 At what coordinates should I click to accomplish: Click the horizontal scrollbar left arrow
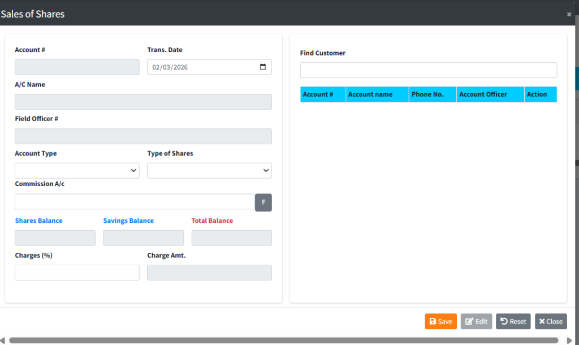[3, 340]
